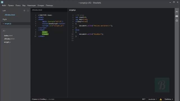Click the highlighted </body> closing tag
Screen dimensions: 180x101
tap(45, 34)
